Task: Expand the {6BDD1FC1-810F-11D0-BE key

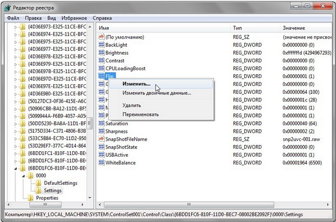Action: pyautogui.click(x=16, y=154)
